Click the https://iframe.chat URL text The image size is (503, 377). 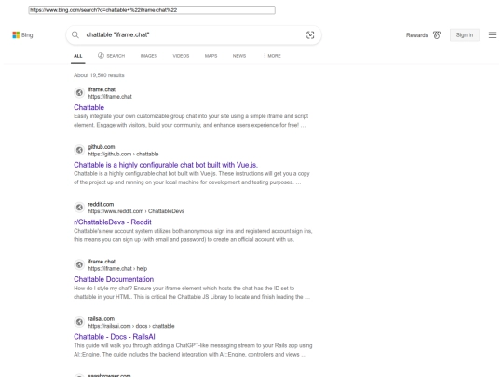coord(110,97)
